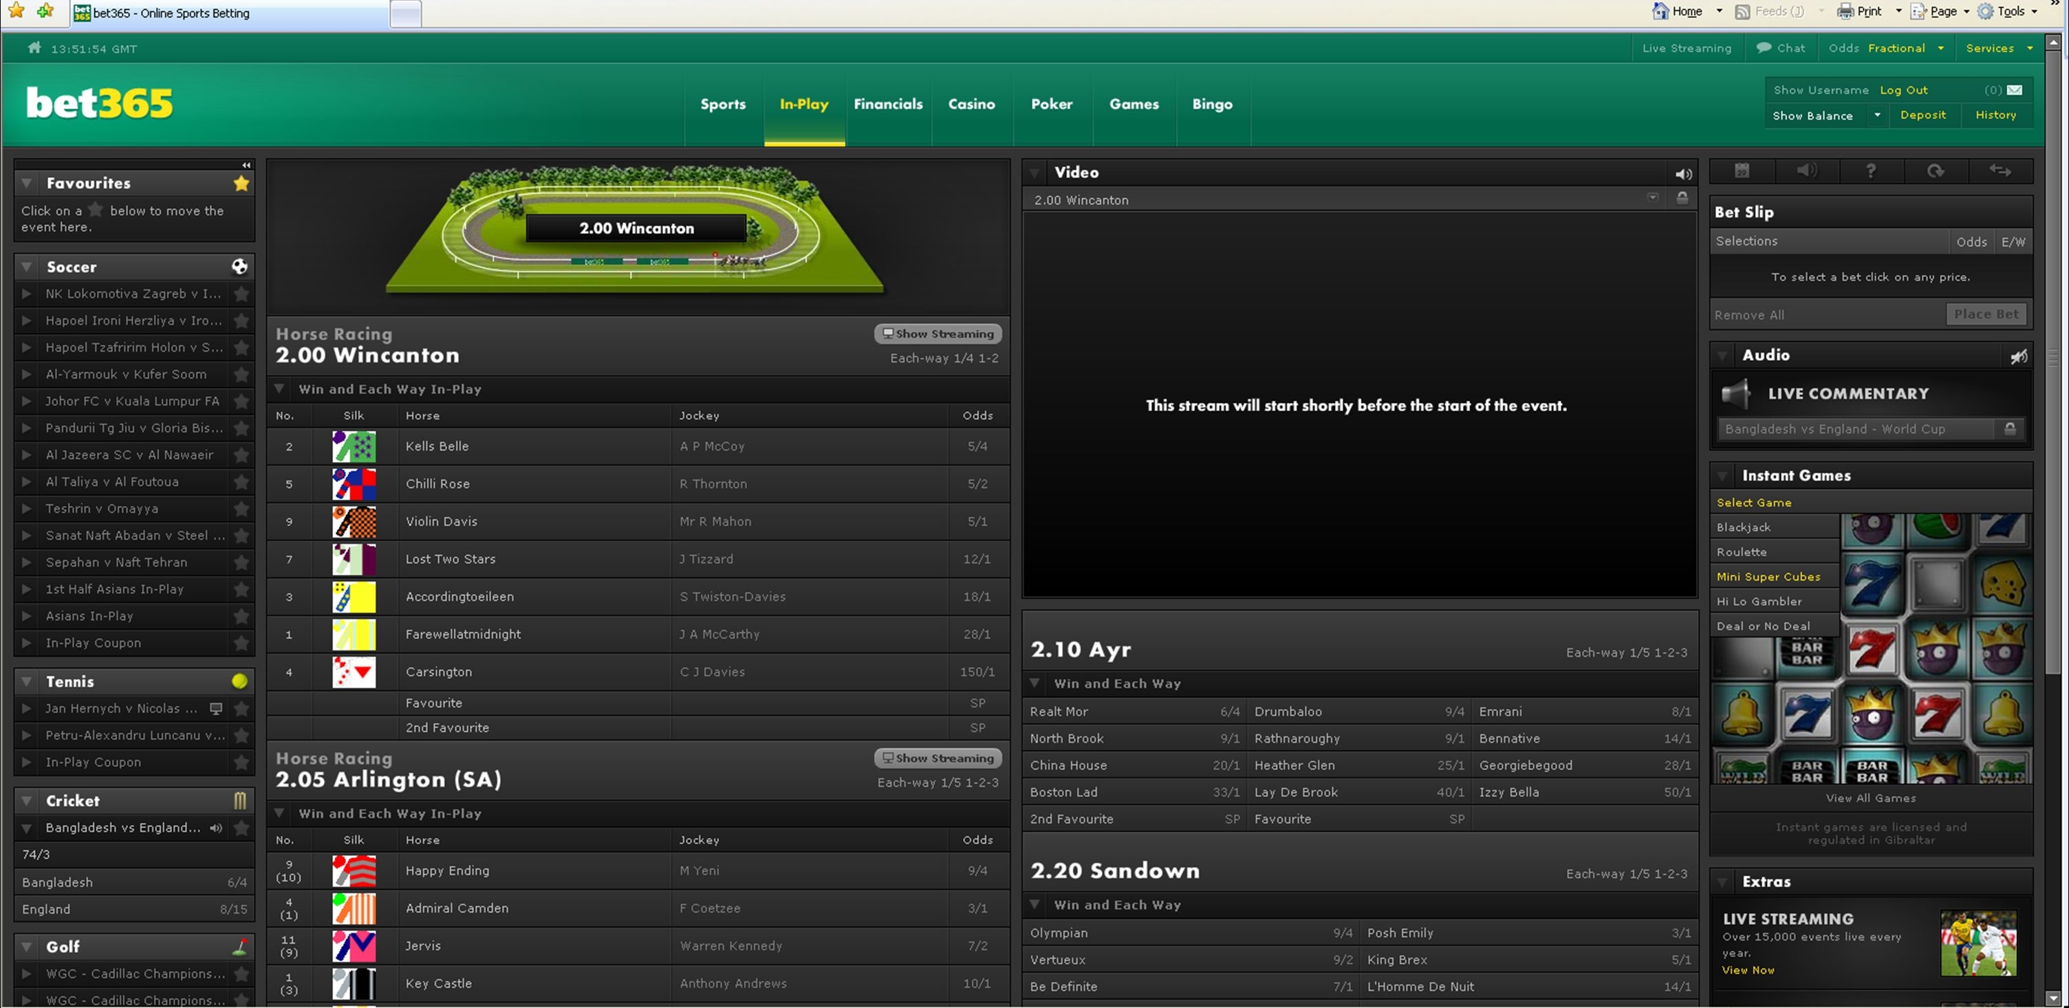This screenshot has width=2069, height=1008.
Task: Open the messages envelope icon
Action: click(x=2015, y=90)
